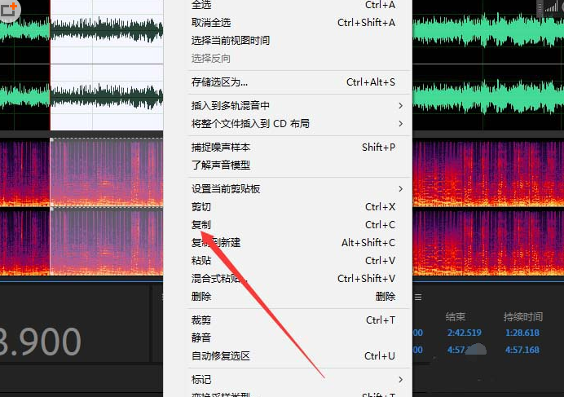Image resolution: width=564 pixels, height=397 pixels.
Task: Click 复制 to copy the selection
Action: [200, 225]
